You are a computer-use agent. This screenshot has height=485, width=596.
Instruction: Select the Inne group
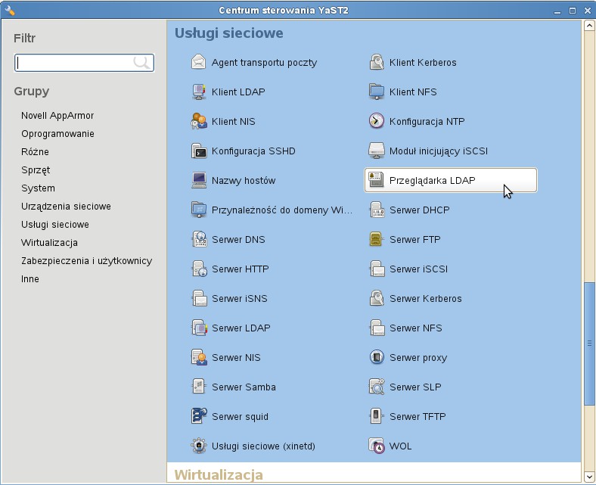click(30, 279)
